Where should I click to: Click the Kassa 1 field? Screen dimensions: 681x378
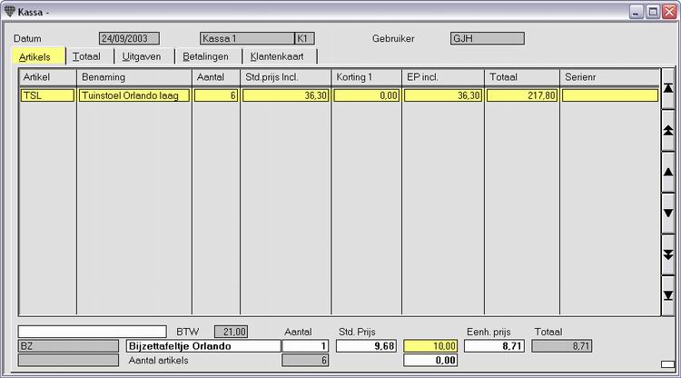click(247, 38)
